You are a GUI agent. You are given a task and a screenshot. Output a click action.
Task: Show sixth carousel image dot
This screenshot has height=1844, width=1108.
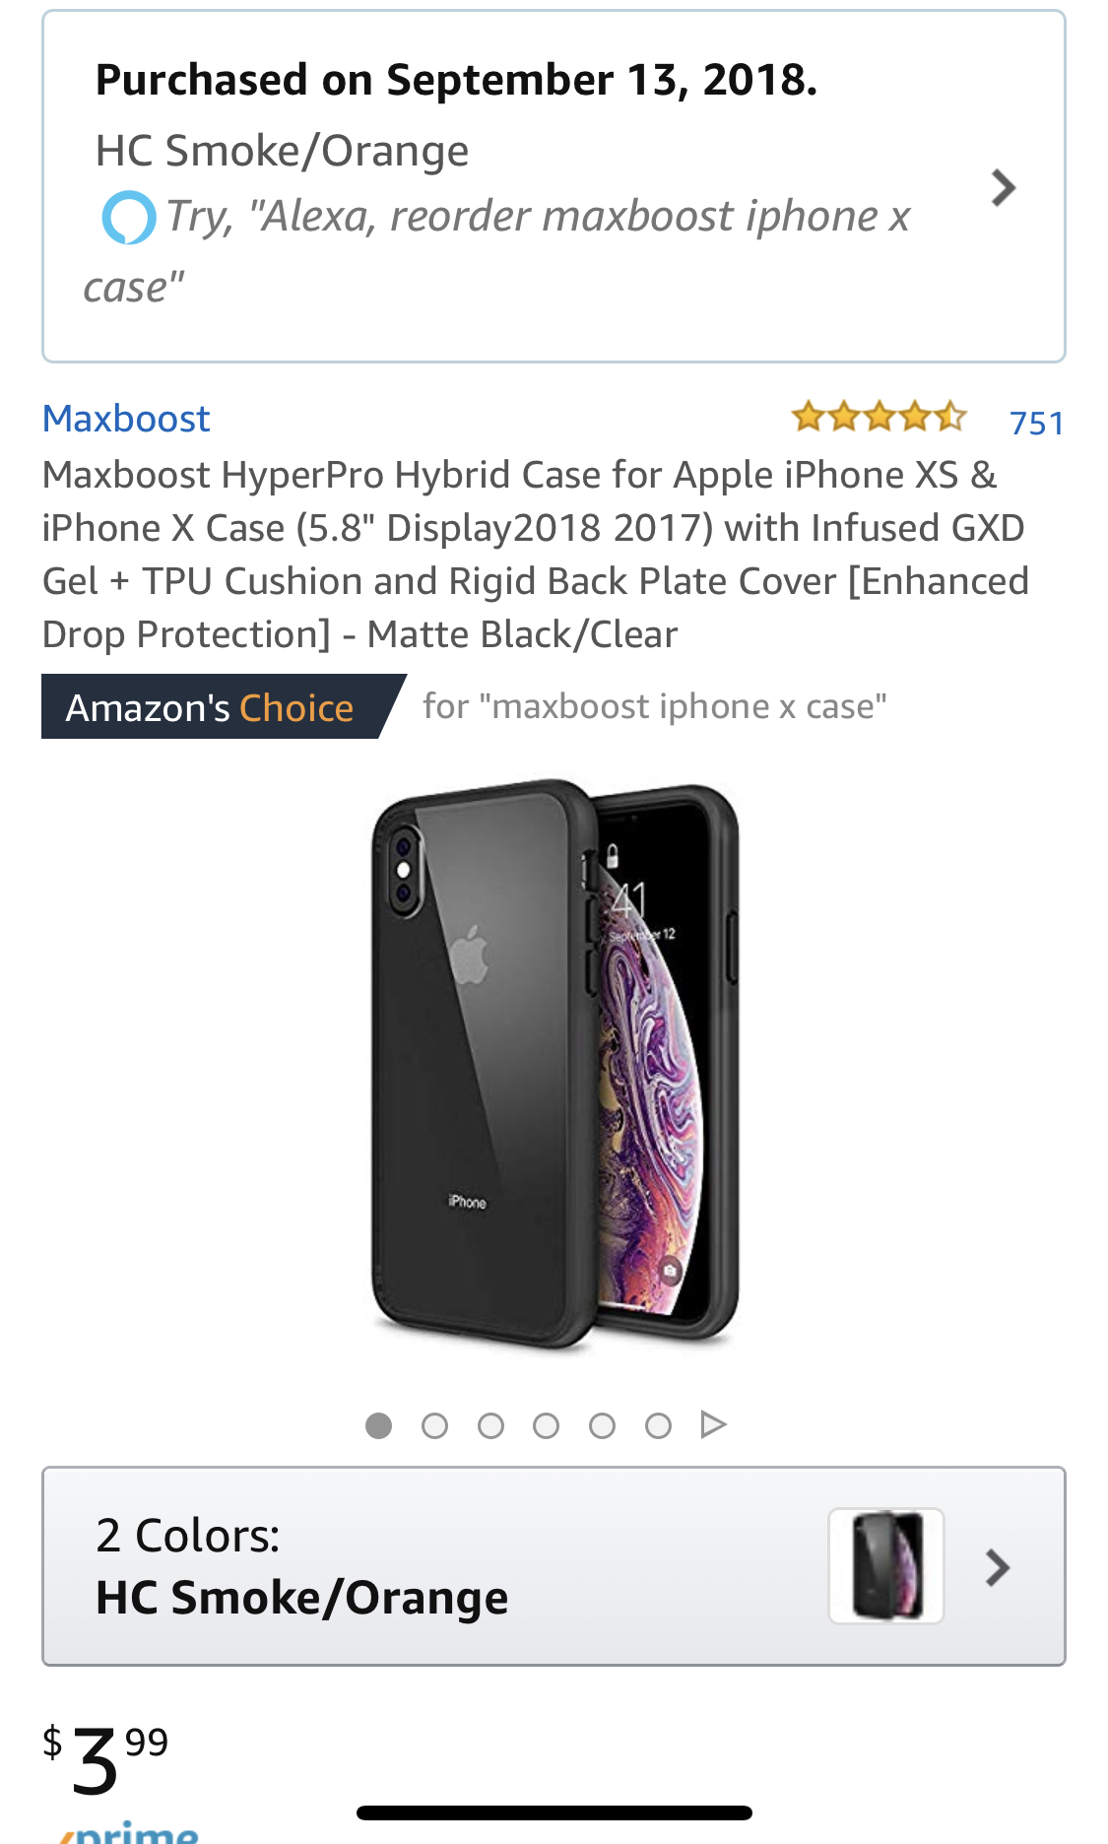(x=658, y=1425)
